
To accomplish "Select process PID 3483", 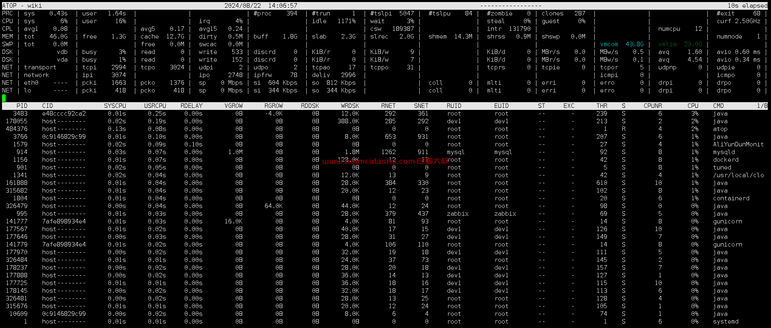I will coord(385,114).
